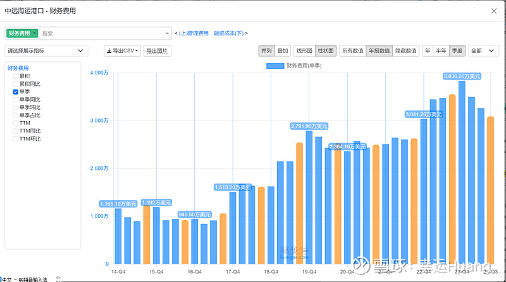Check the TTM环比 checkbox
Image resolution: width=506 pixels, height=282 pixels.
pos(15,139)
